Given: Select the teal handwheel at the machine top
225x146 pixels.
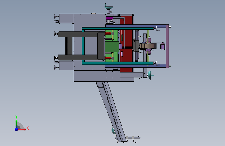Looking at the screenshot, I should click(x=108, y=8).
